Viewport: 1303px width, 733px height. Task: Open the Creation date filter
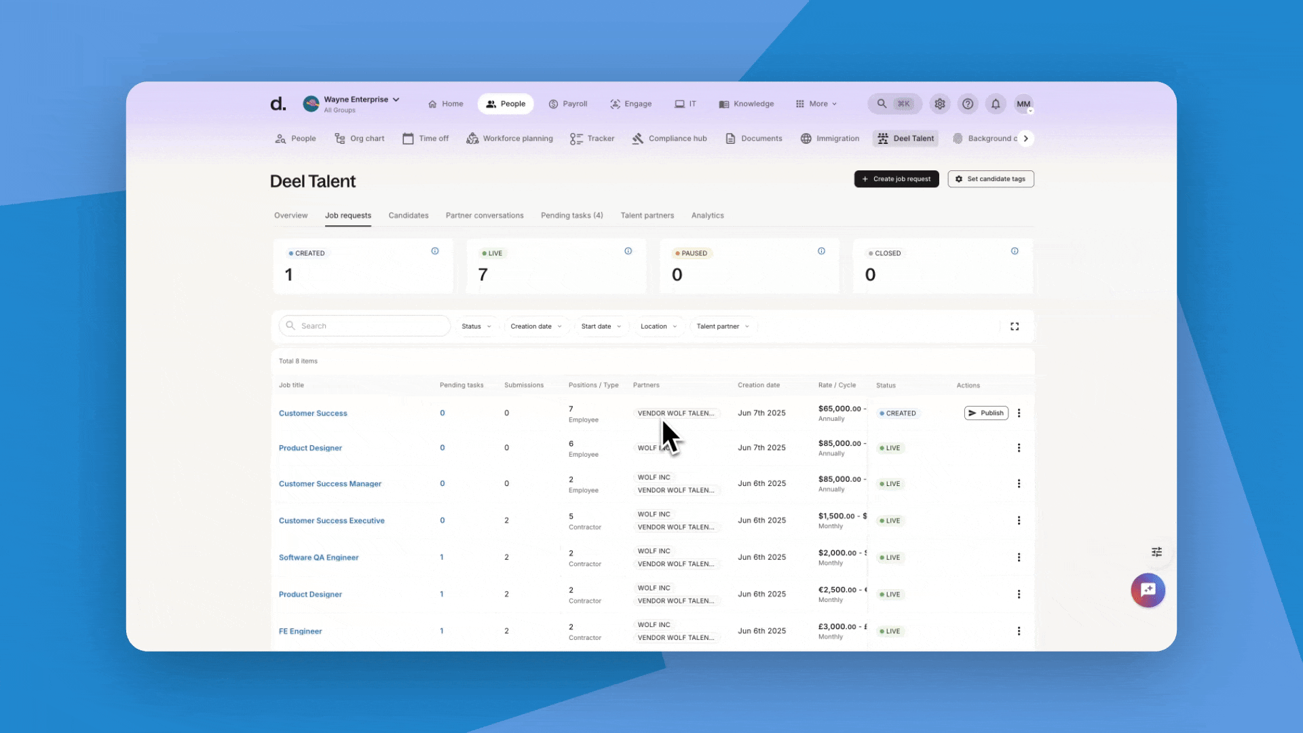[x=536, y=326]
